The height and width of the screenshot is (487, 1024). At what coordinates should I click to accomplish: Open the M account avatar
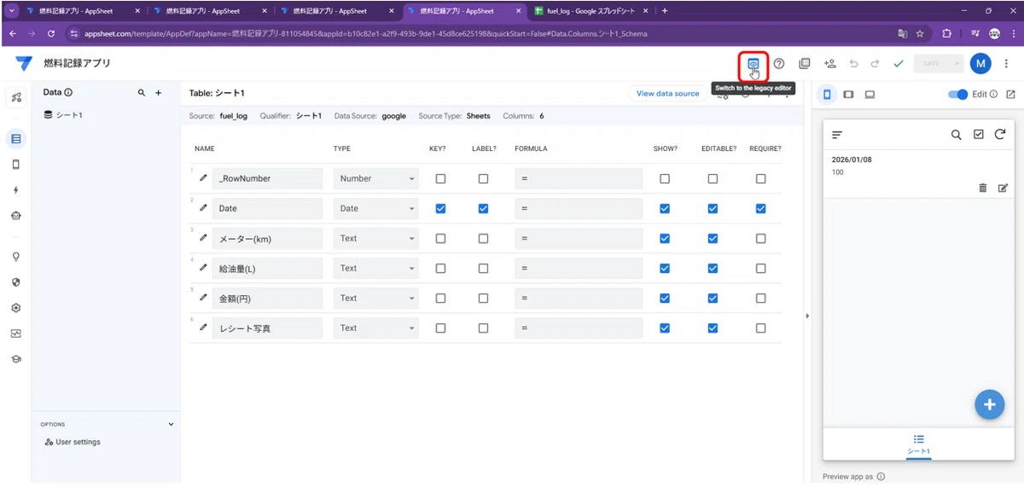pos(980,63)
